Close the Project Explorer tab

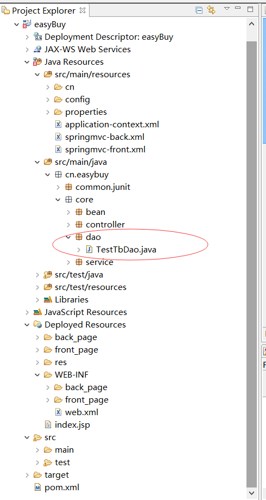click(83, 10)
